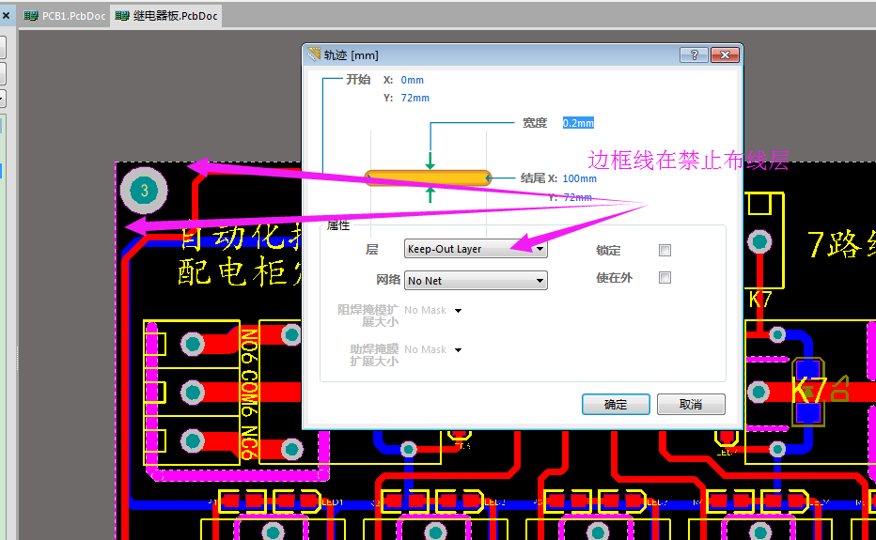The width and height of the screenshot is (876, 540).
Task: Expand the 助焊掩膜扩展大小 dropdown arrow
Action: click(x=458, y=350)
